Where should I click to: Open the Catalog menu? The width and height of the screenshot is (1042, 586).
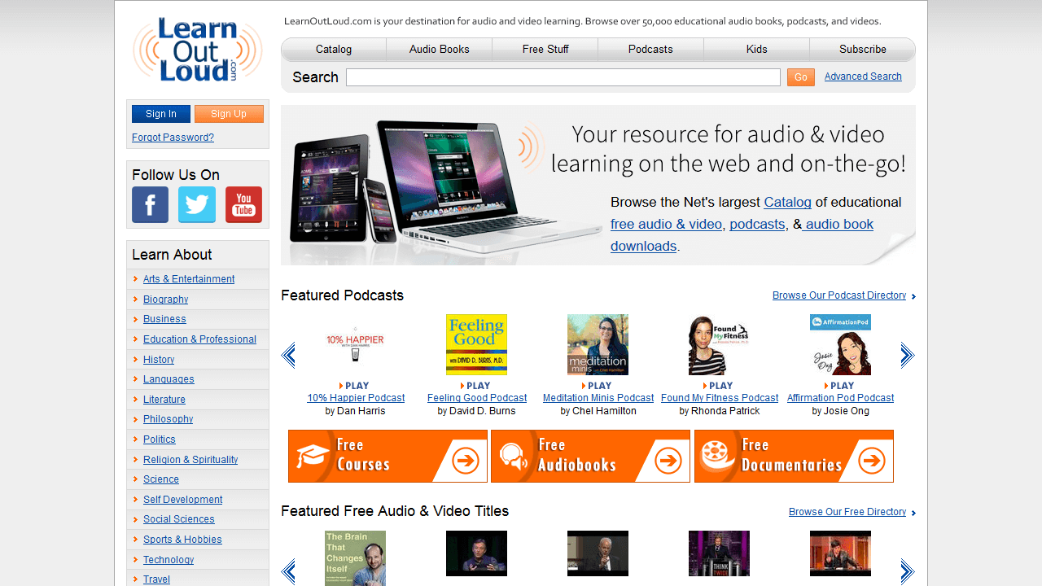(x=334, y=50)
